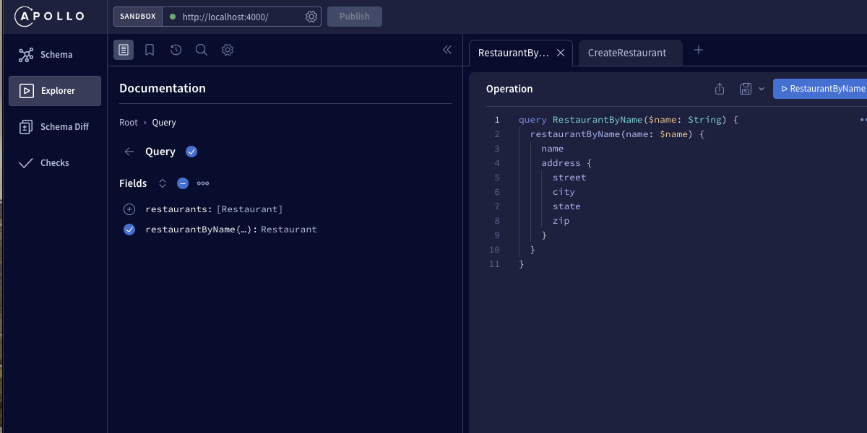Save the operation with the floppy disk icon
The width and height of the screenshot is (867, 433).
point(745,88)
